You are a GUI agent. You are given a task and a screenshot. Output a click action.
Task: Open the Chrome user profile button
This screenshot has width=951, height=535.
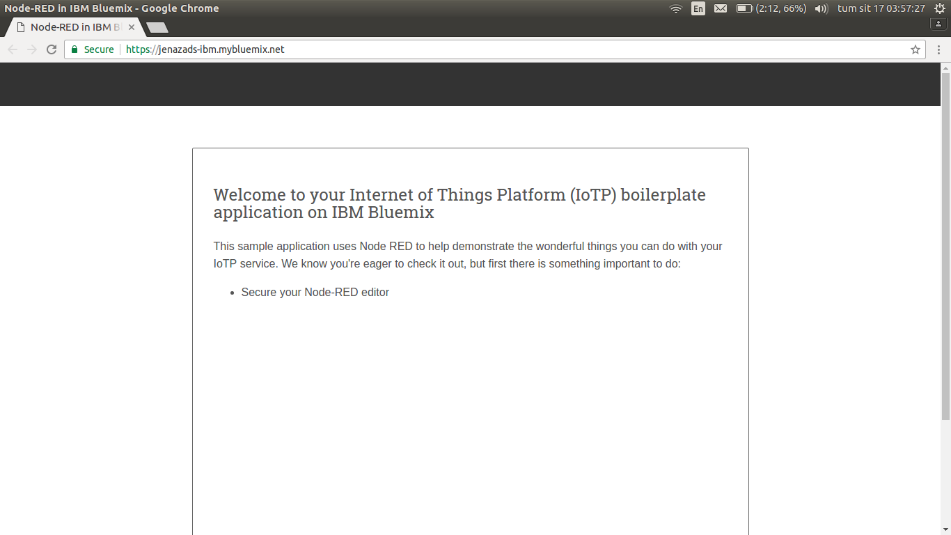pyautogui.click(x=938, y=24)
